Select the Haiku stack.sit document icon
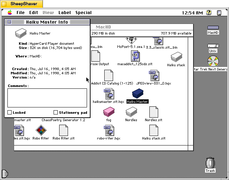The width and height of the screenshot is (229, 180). tap(154, 130)
